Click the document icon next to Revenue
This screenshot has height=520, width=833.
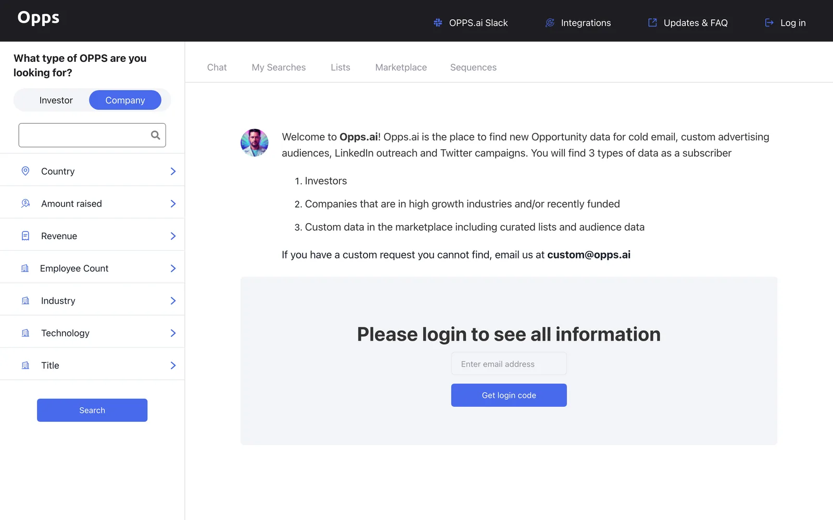click(x=26, y=236)
